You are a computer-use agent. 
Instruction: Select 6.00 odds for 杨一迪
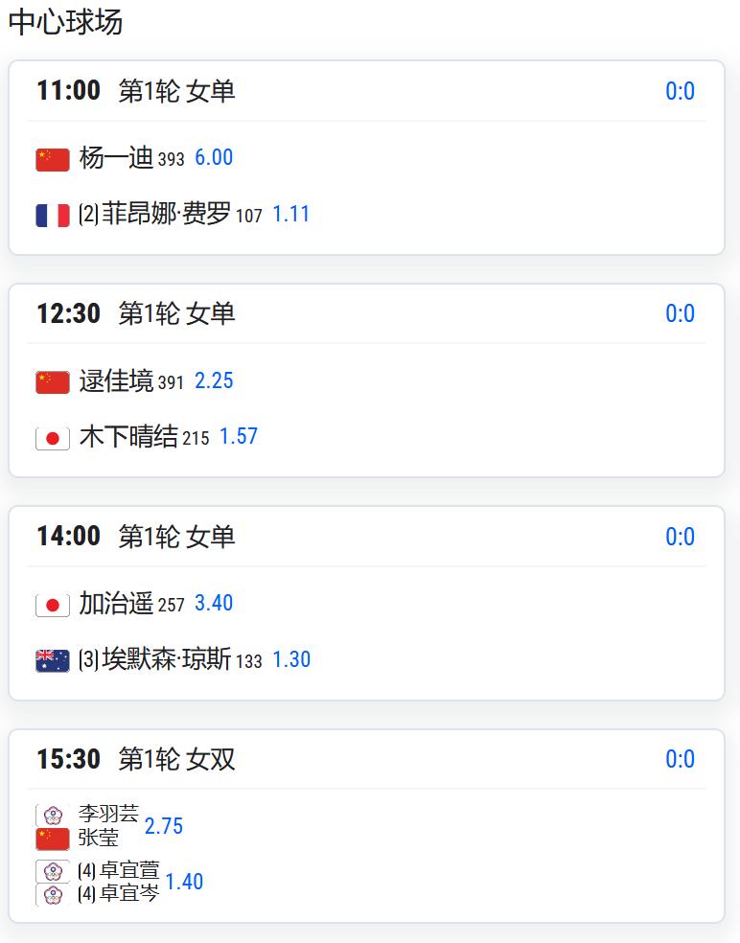coord(214,157)
